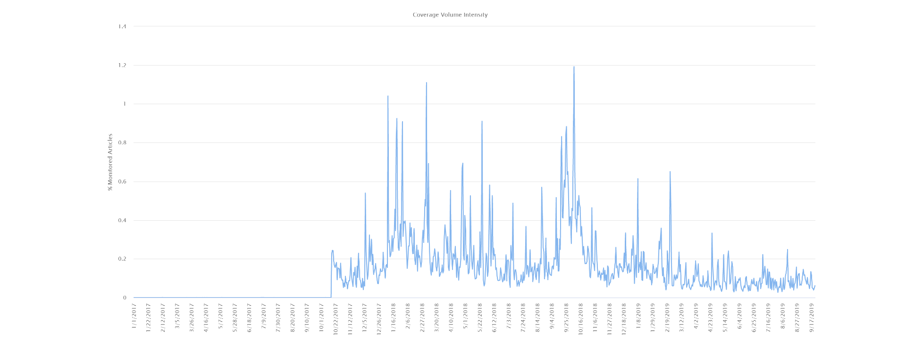The height and width of the screenshot is (349, 906).
Task: Select the 1/16/2018 date label
Action: 394,317
